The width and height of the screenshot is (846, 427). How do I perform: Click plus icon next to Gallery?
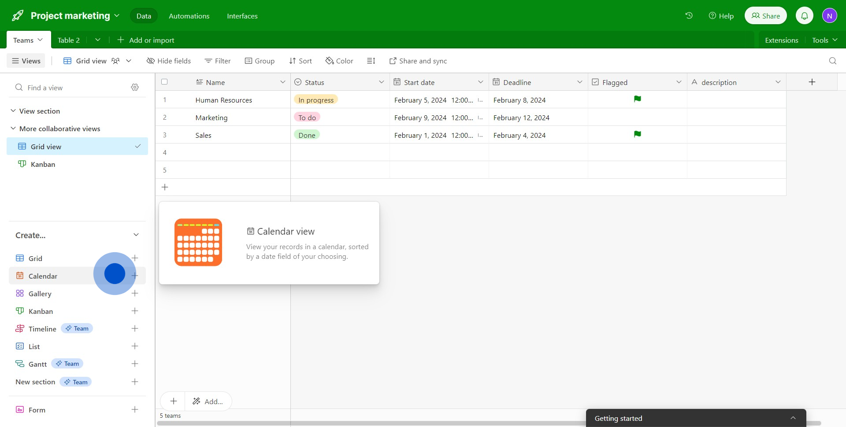[135, 294]
